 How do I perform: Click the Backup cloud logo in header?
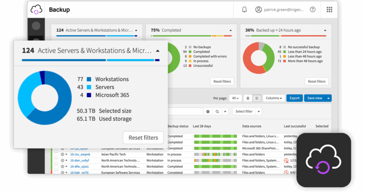click(36, 10)
